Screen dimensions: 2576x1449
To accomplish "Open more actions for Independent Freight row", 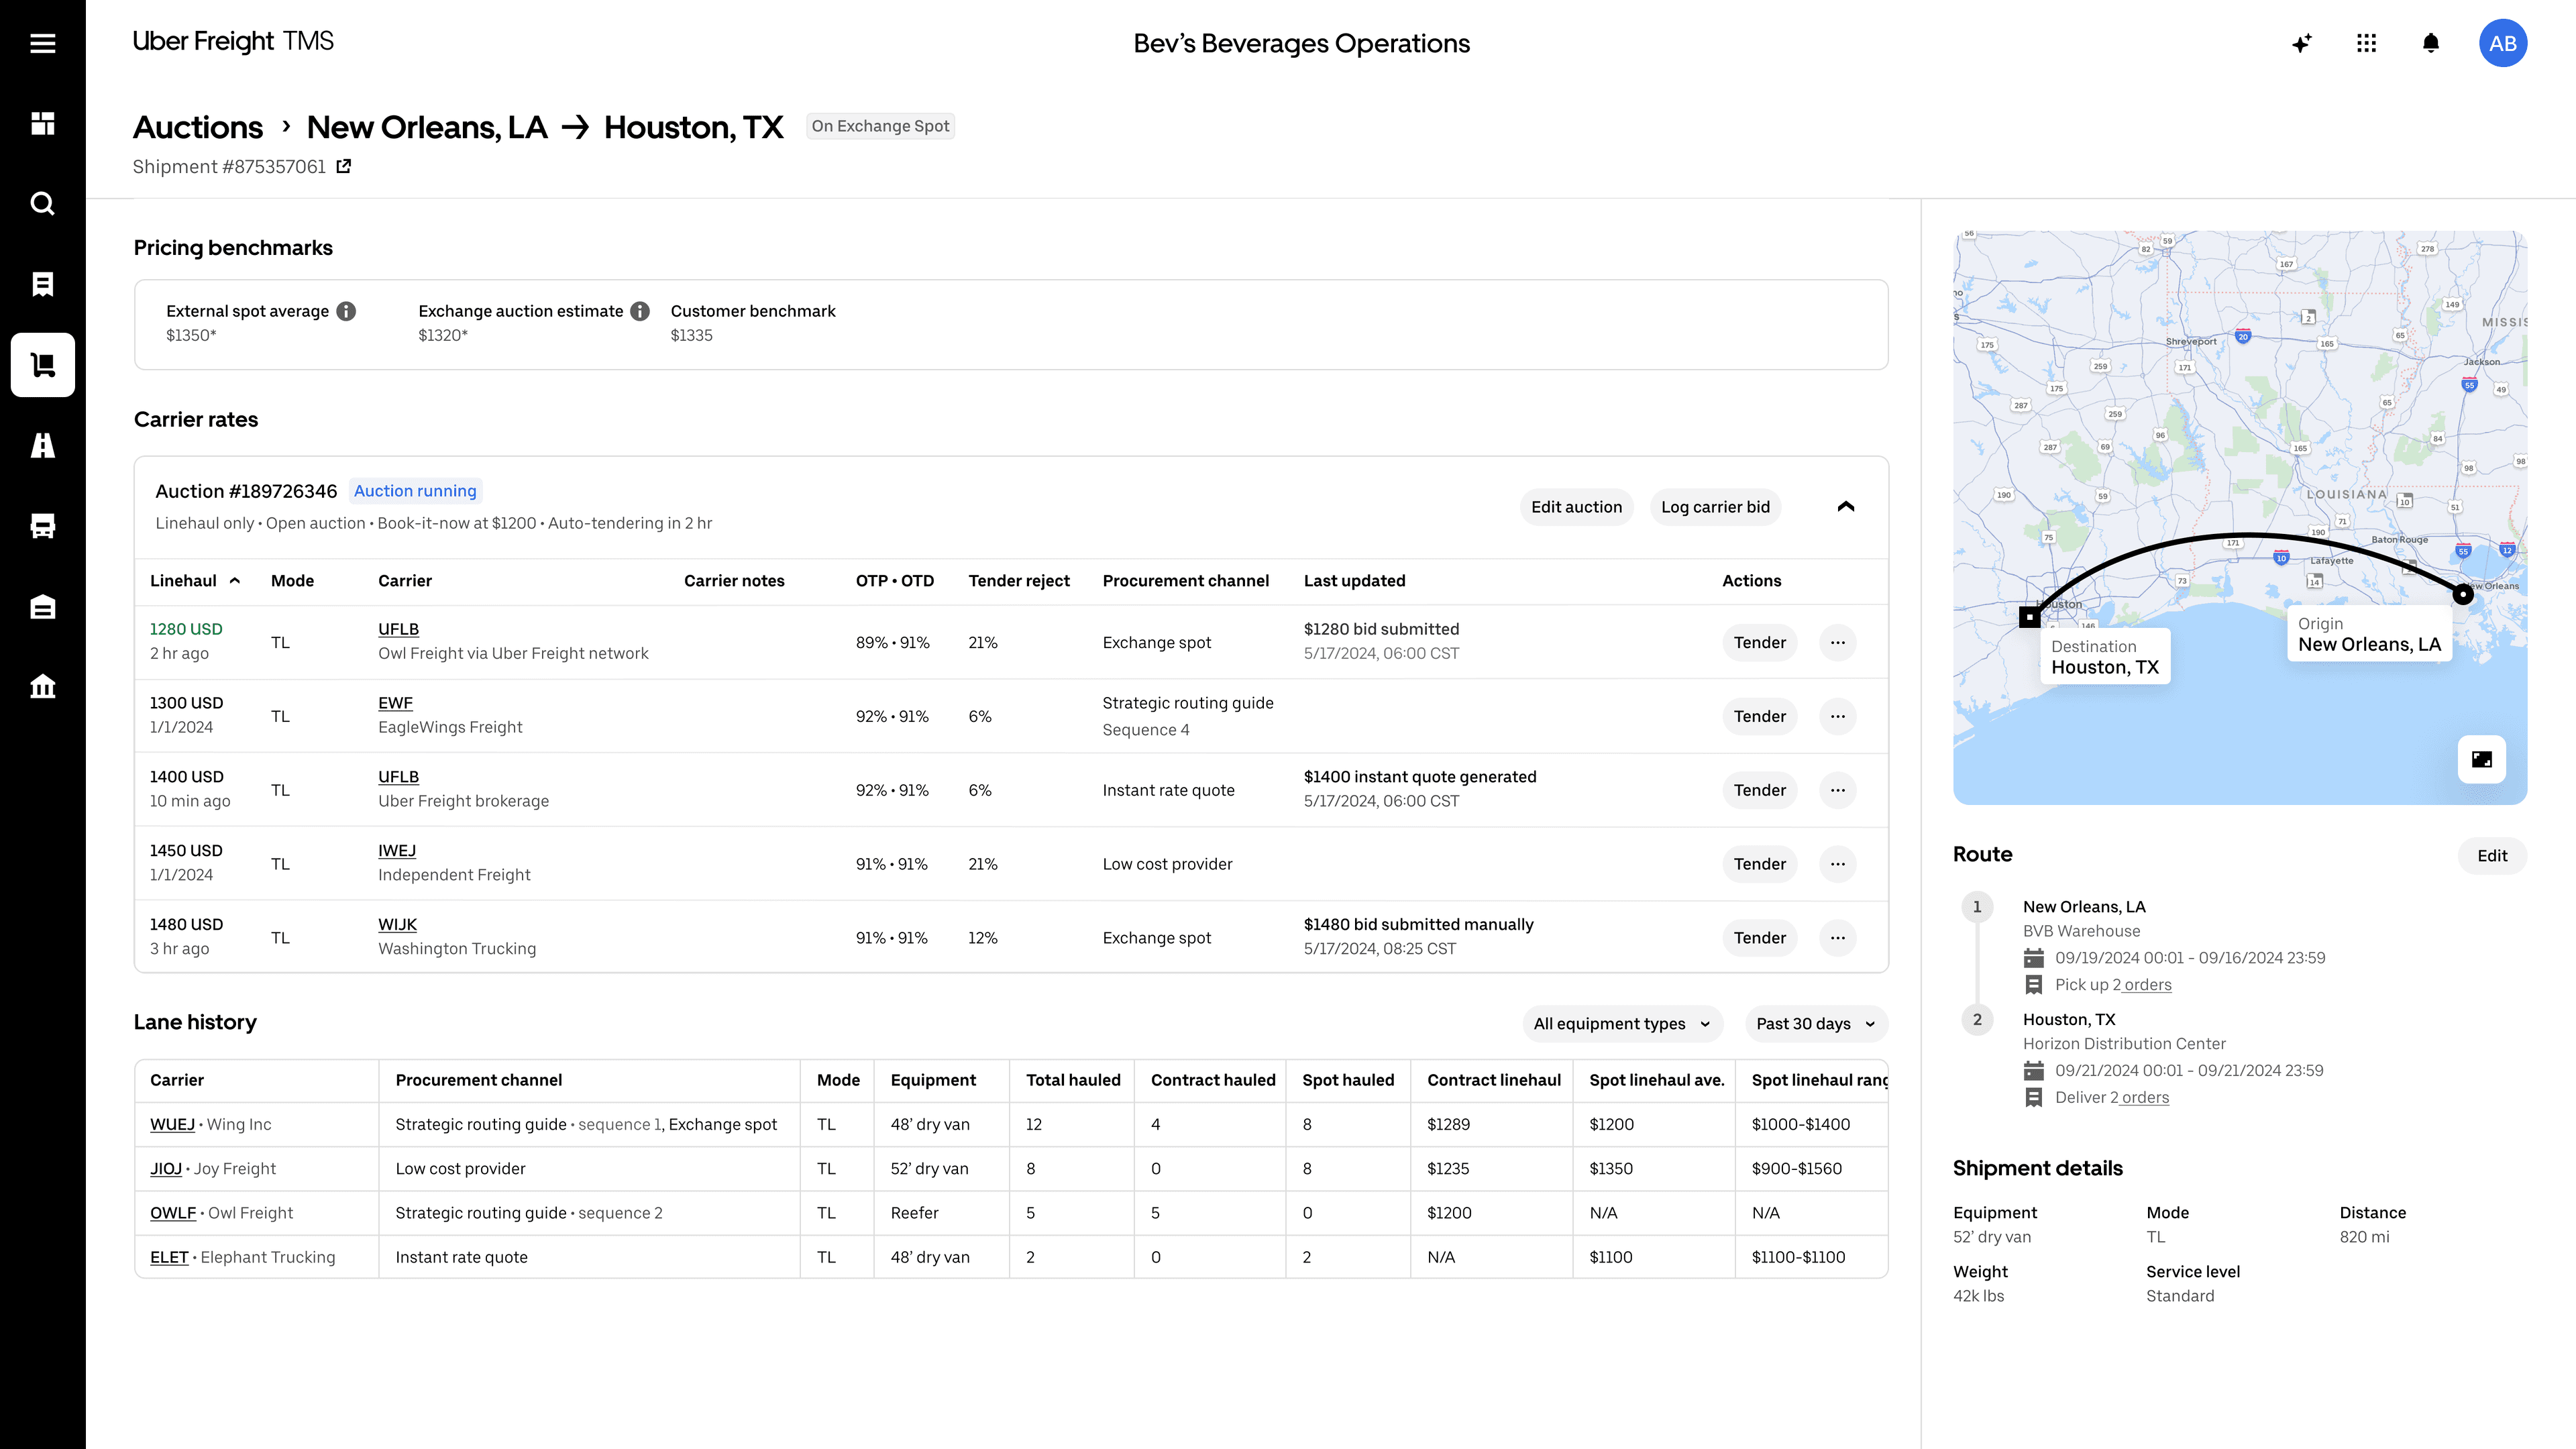I will (x=1838, y=864).
